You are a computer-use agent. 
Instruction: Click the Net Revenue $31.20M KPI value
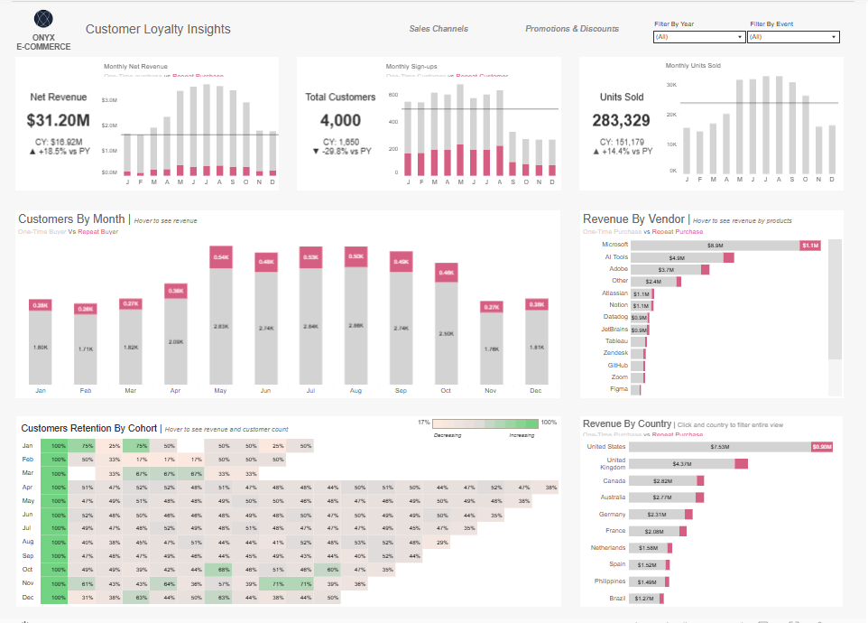point(58,120)
